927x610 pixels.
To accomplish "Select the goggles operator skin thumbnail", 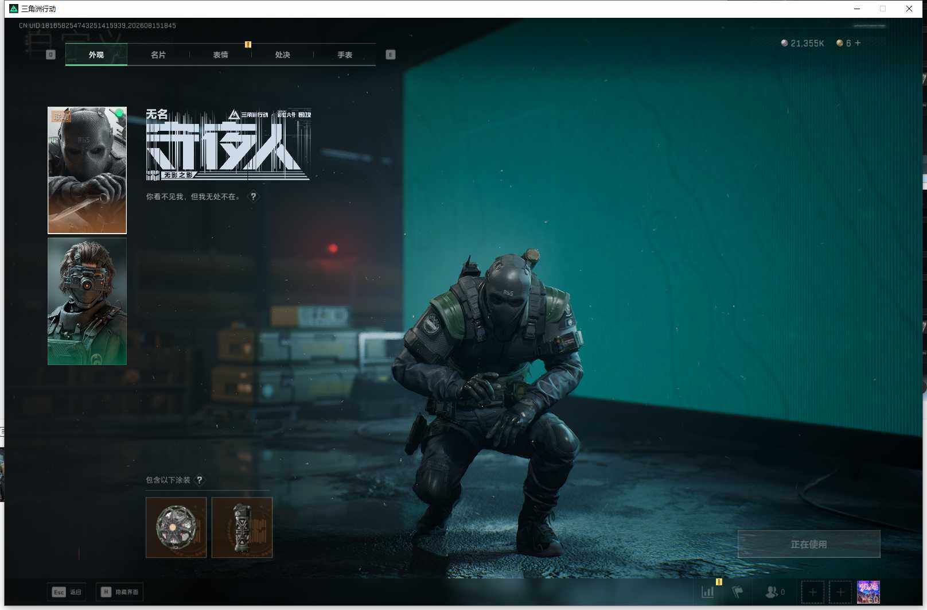I will pos(87,301).
